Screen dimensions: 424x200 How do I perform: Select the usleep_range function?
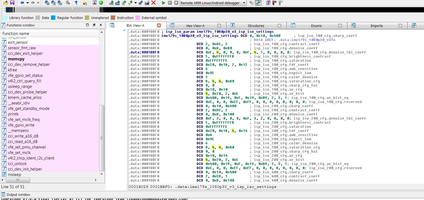[x=20, y=87]
